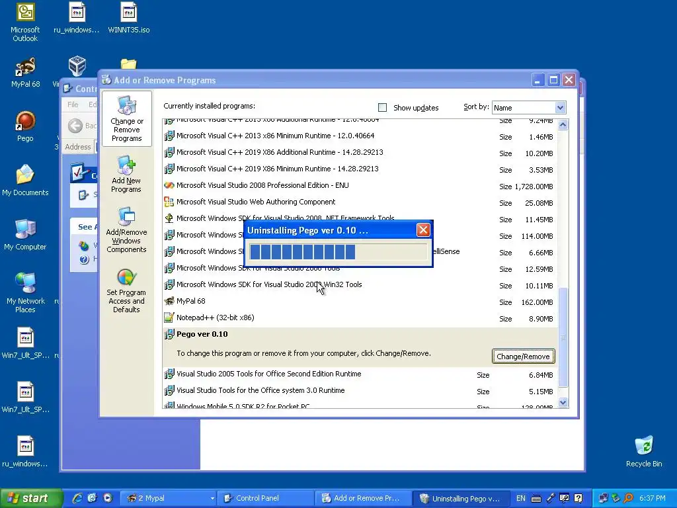This screenshot has height=508, width=677.
Task: Switch to Uninstalling Pego taskbar button
Action: point(461,498)
